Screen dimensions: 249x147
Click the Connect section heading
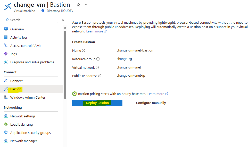point(10,72)
